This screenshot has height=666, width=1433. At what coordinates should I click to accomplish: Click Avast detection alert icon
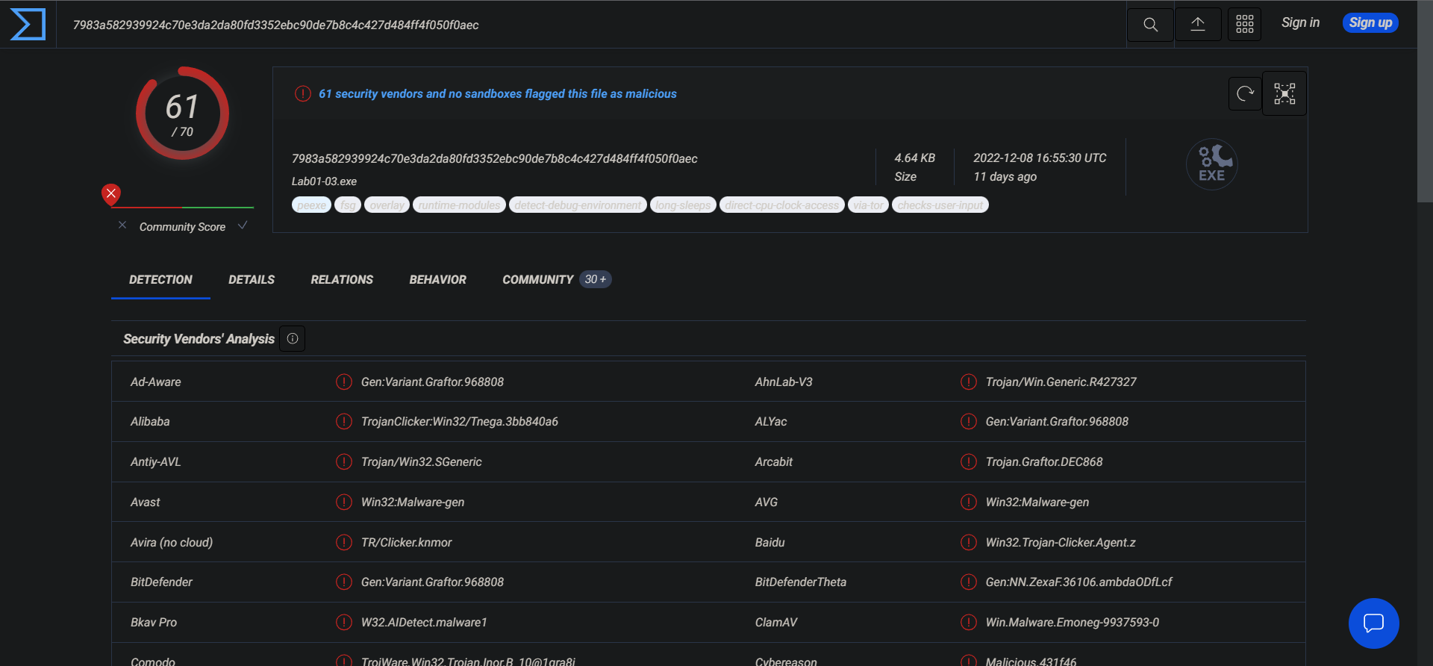tap(343, 502)
